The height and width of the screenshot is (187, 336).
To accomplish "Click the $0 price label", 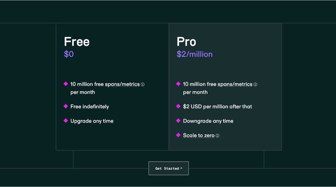I will 69,54.
